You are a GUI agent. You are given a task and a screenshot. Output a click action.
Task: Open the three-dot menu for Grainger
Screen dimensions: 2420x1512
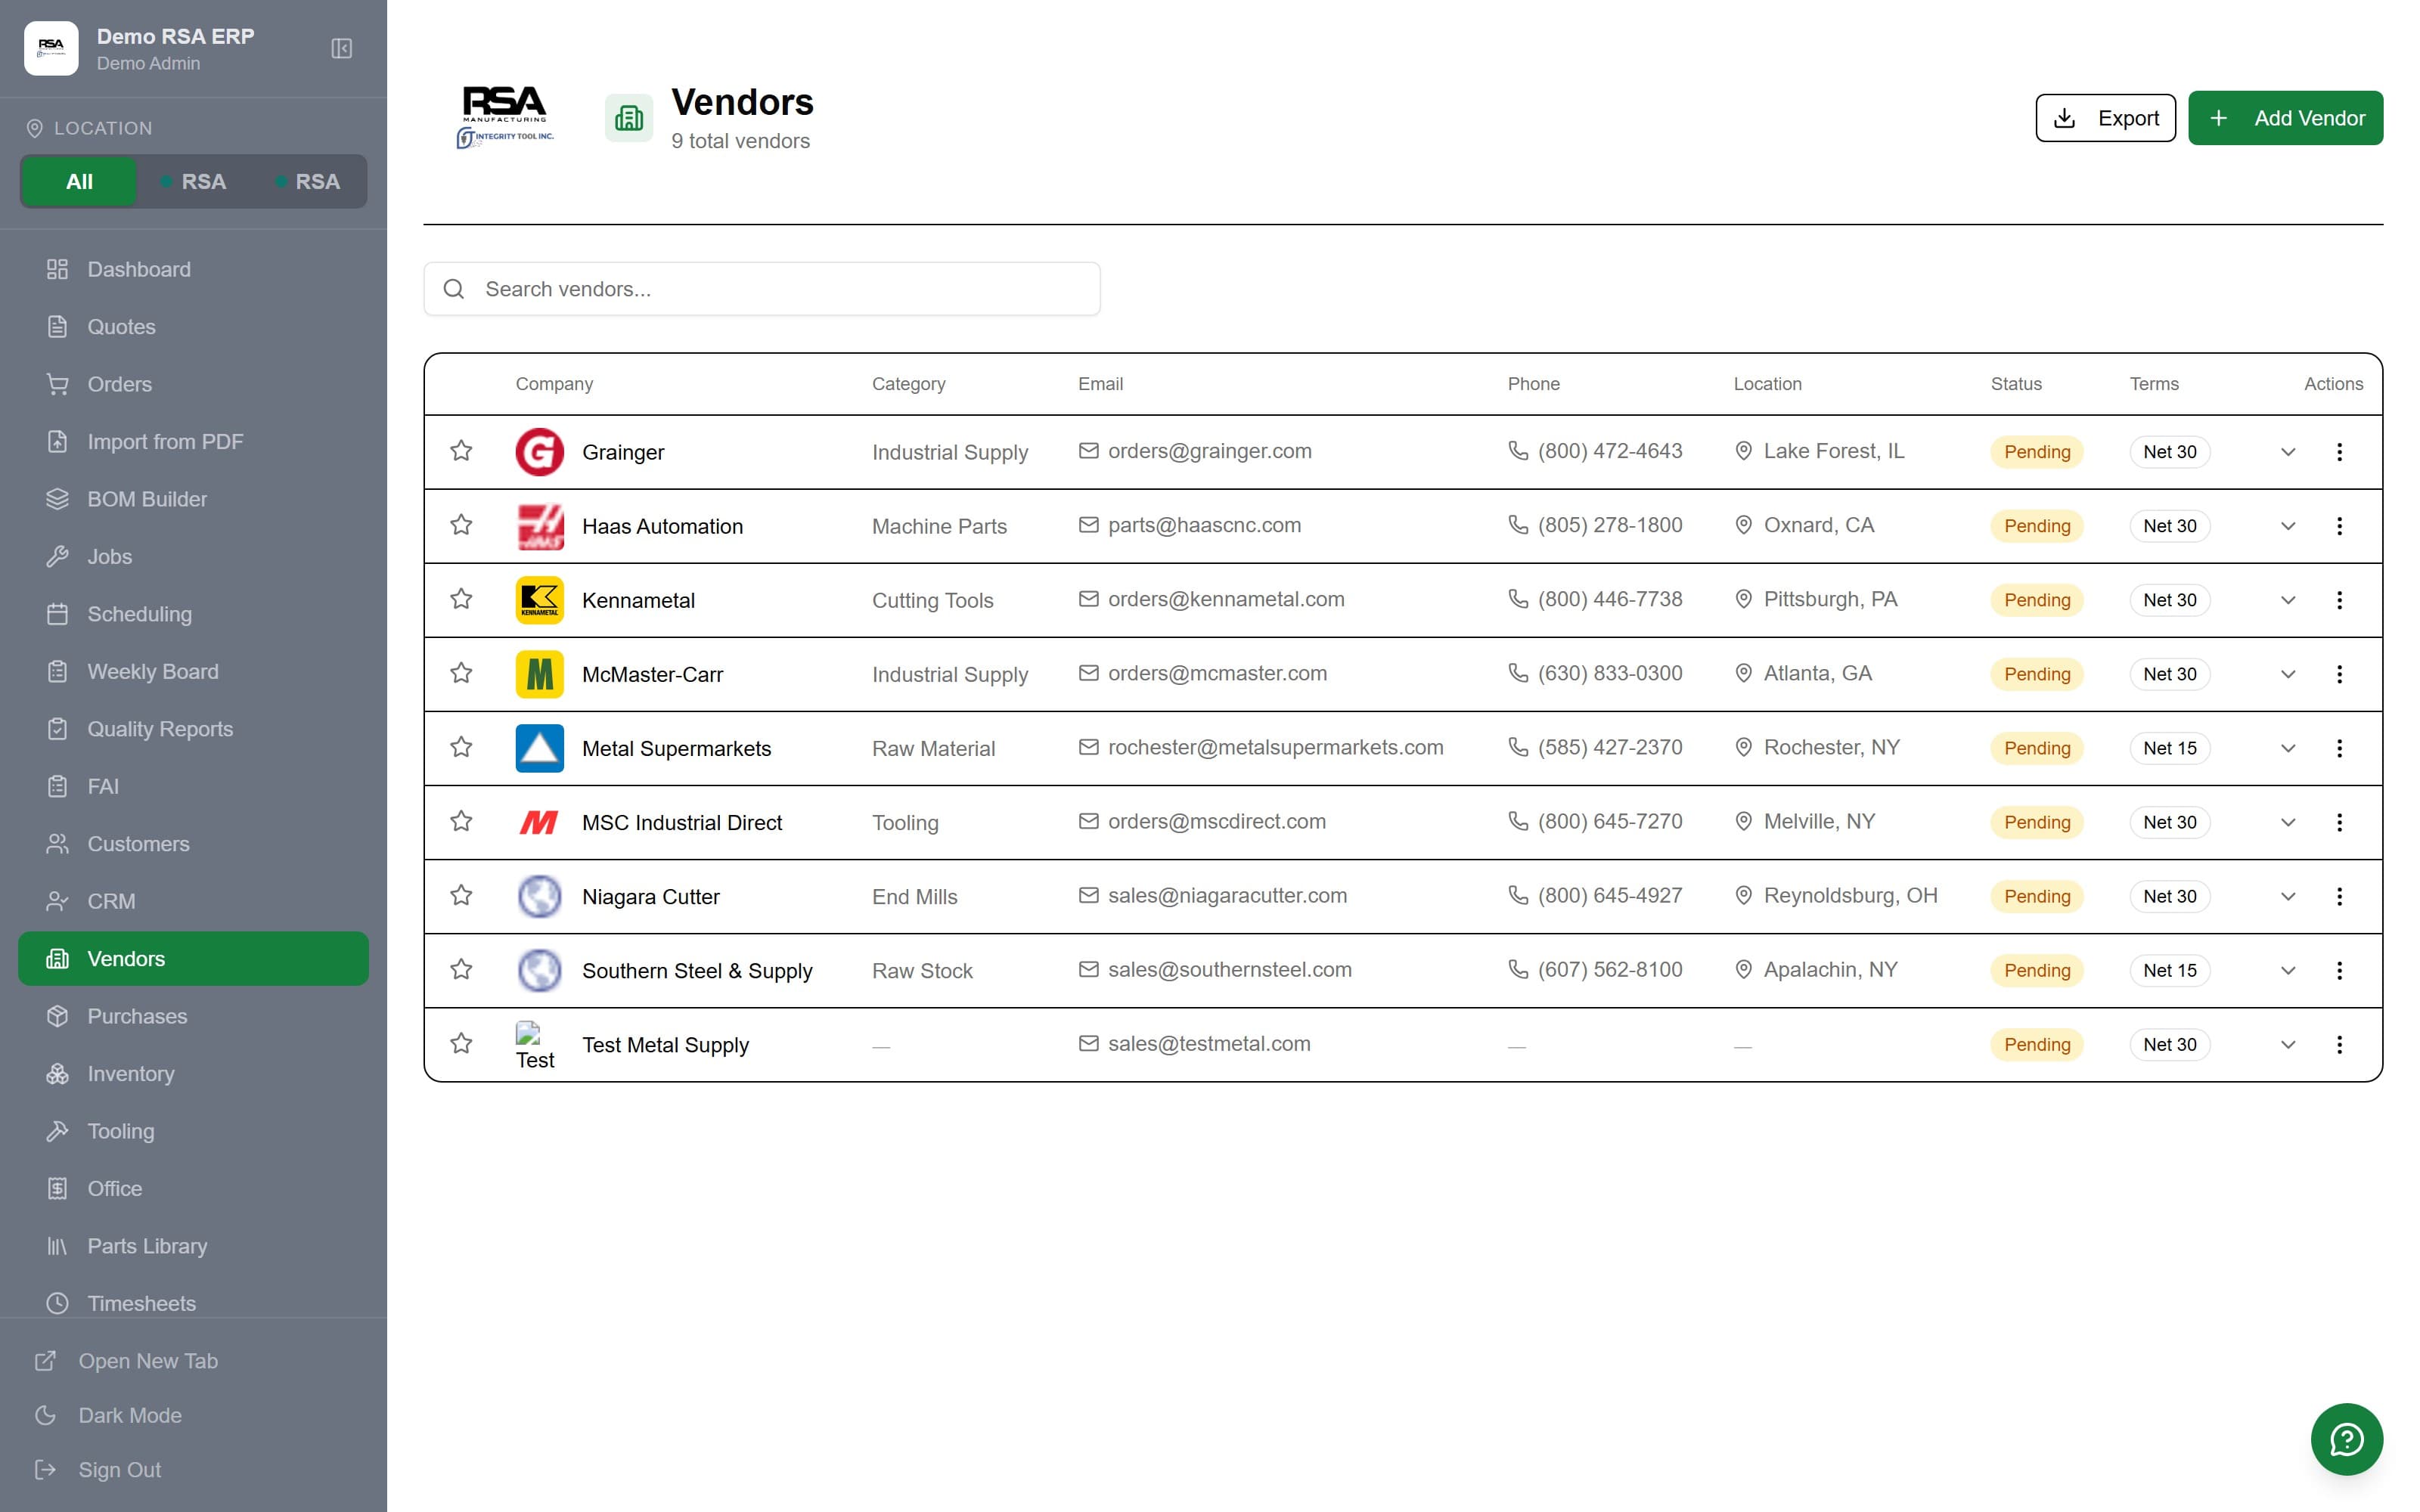coord(2339,452)
